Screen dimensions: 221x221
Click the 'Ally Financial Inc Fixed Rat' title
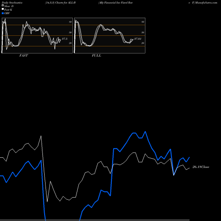point(115,3)
